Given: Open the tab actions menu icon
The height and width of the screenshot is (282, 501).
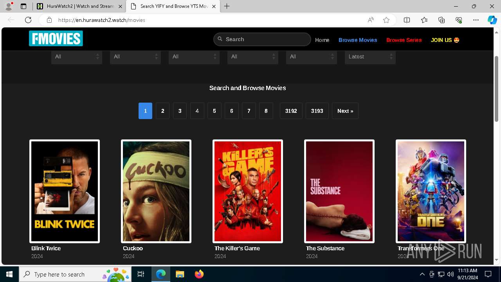Looking at the screenshot, I should point(23,6).
